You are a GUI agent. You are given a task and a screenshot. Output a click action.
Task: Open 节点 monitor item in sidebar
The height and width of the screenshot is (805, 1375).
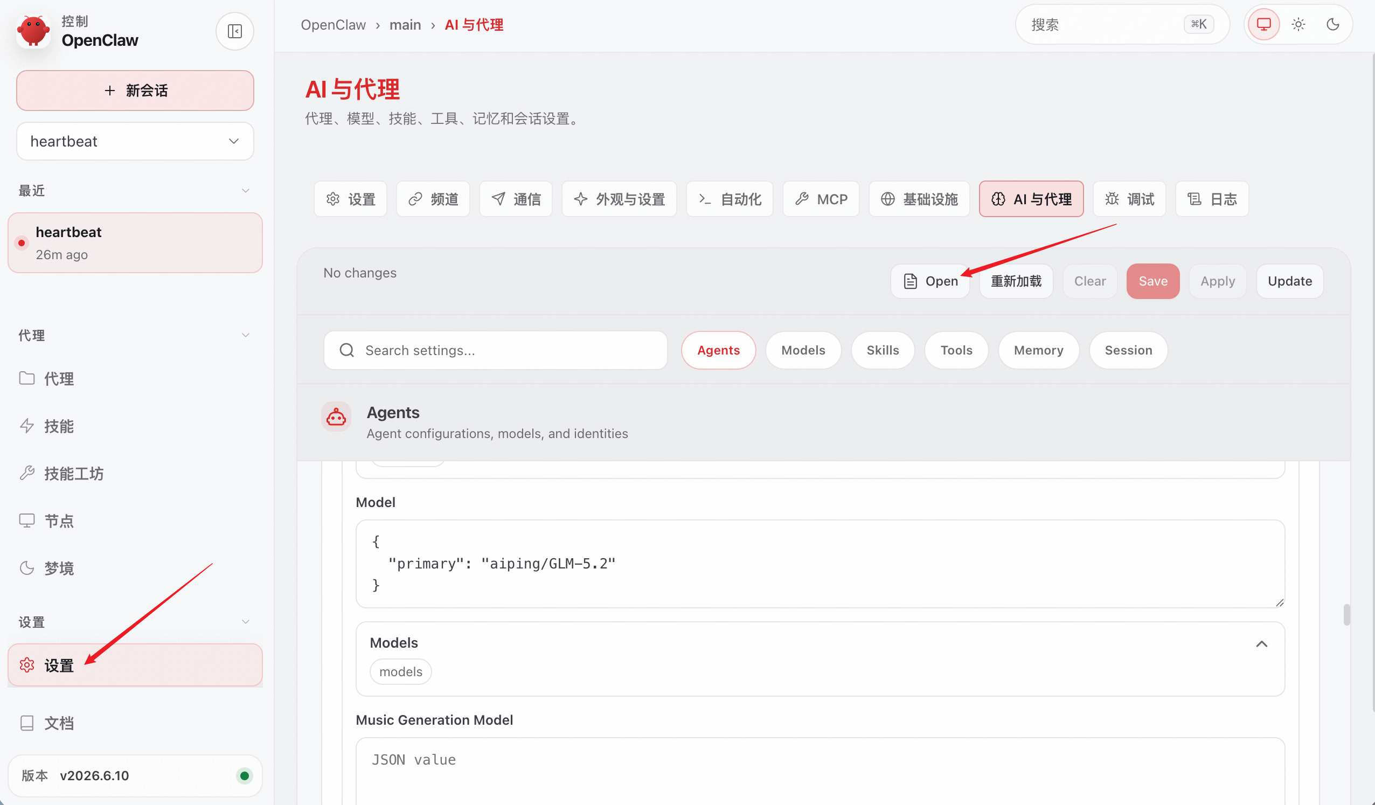coord(135,521)
